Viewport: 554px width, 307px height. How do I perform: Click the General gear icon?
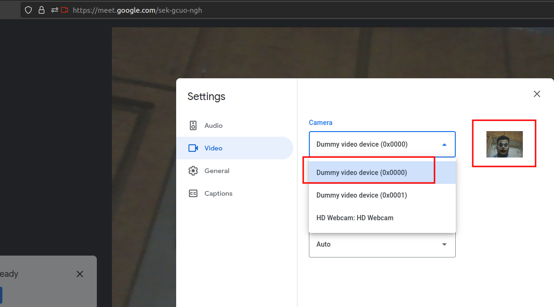point(193,171)
